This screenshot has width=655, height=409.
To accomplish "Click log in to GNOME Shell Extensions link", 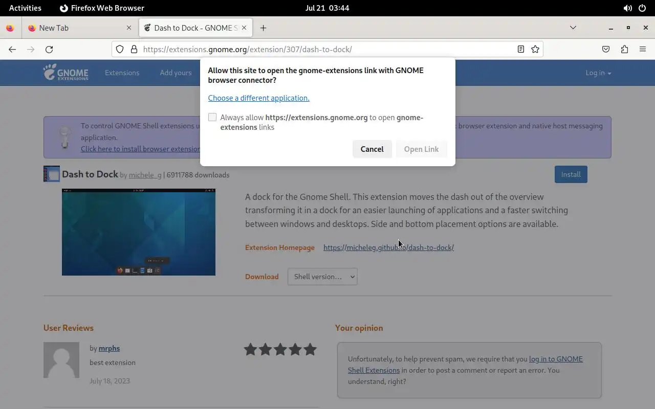I will (465, 365).
